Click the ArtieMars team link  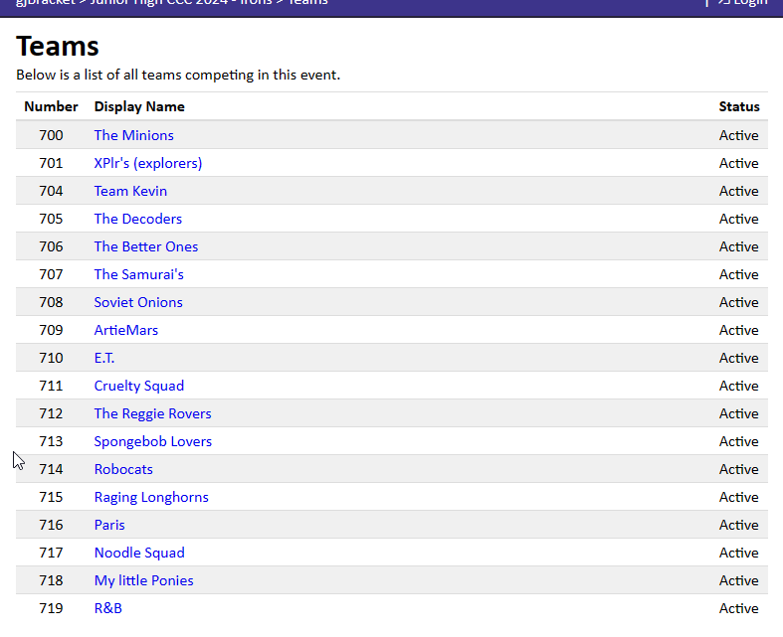(125, 330)
